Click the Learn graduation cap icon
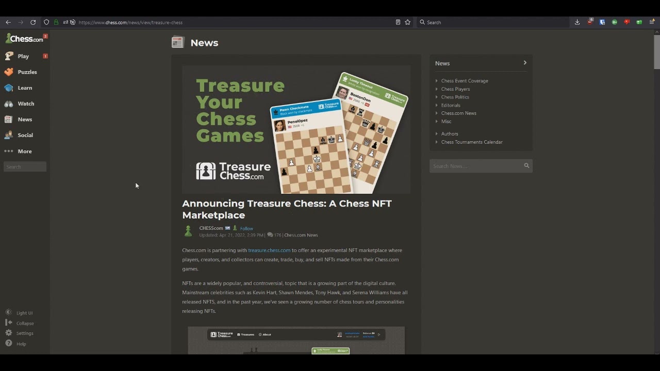660x371 pixels. tap(9, 88)
